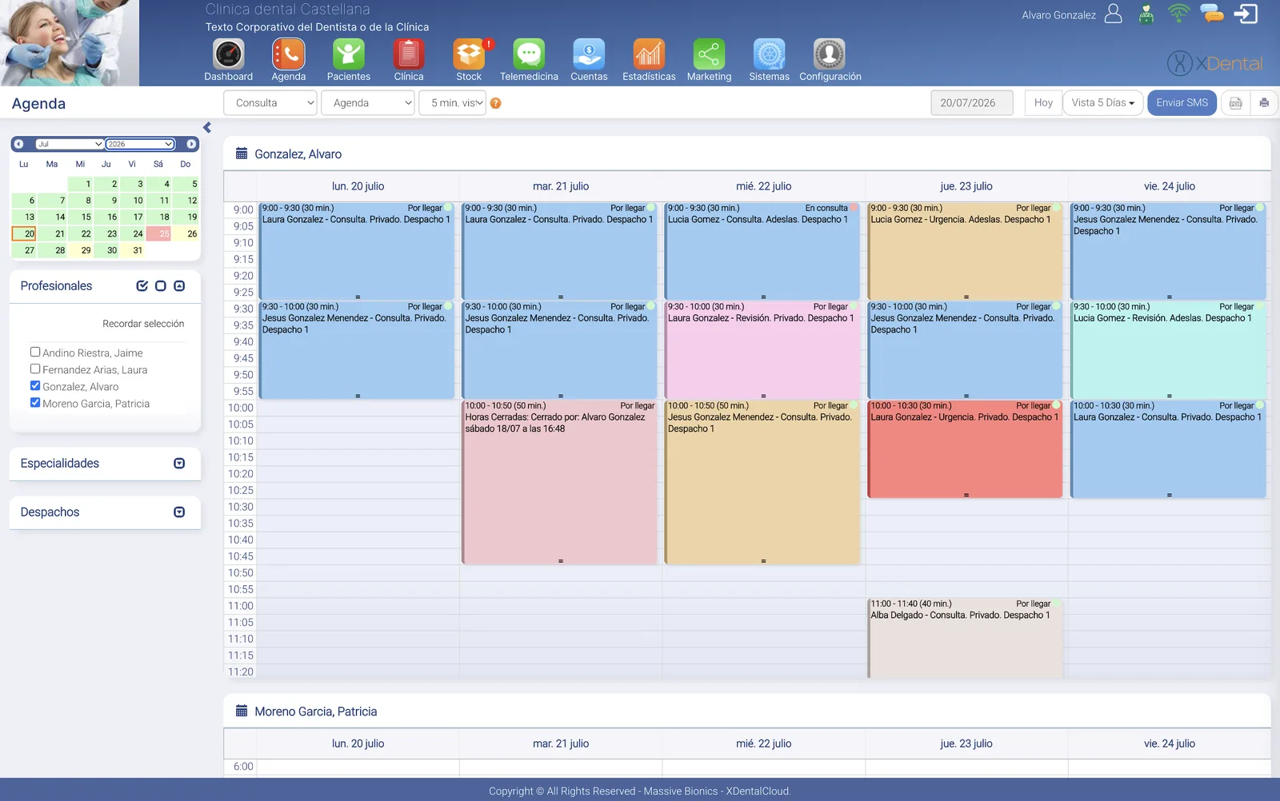Click calendar icon beside Moreno Garcia, Patricia header
1280x801 pixels.
coord(242,711)
